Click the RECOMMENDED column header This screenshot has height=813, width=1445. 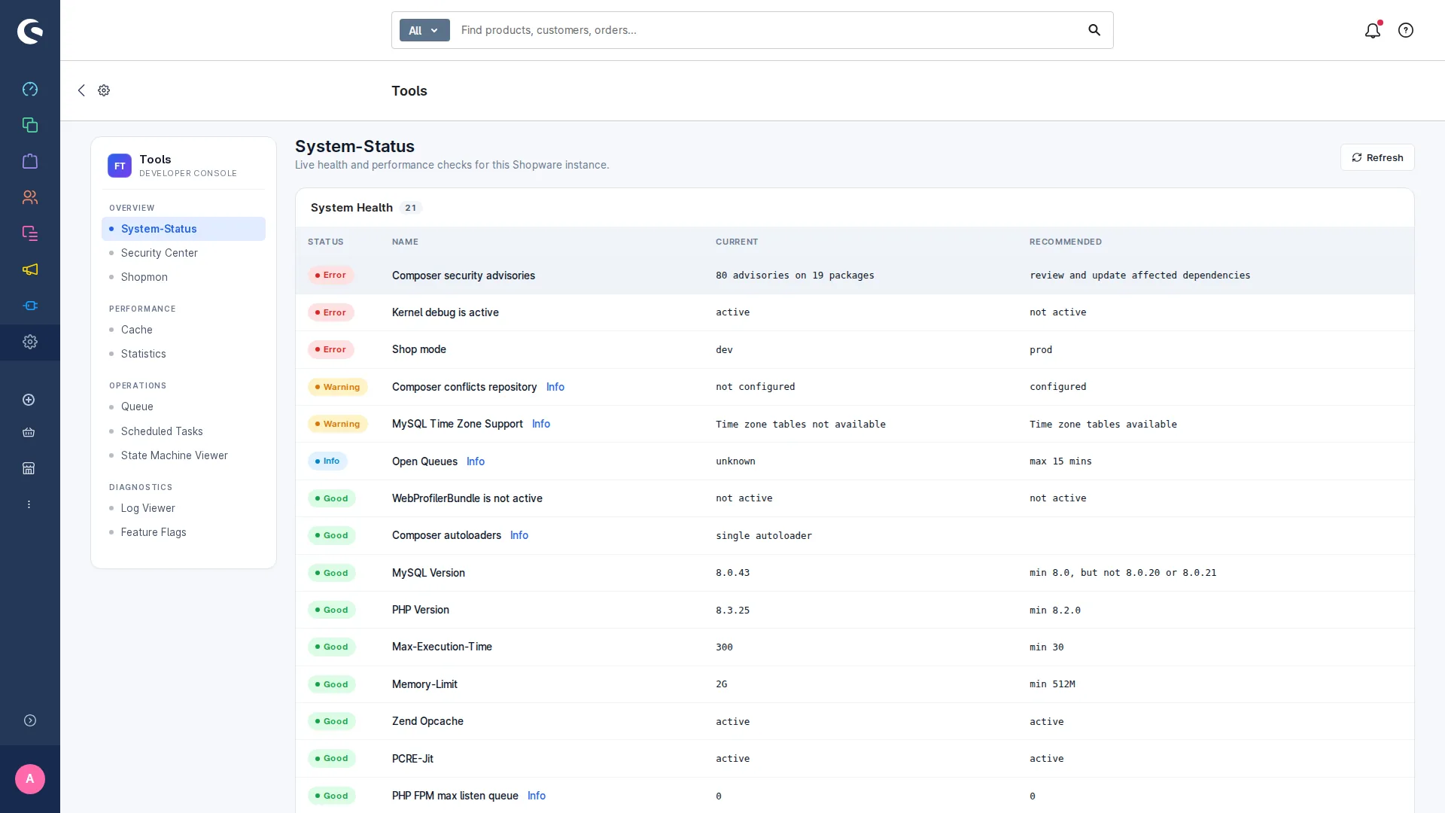(1066, 242)
